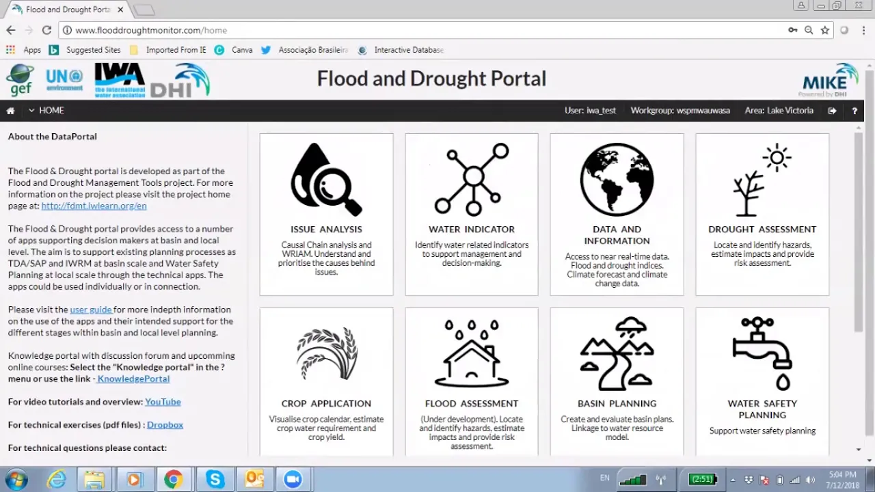Open the Imported From IE bookmark folder
875x492 pixels.
click(167, 50)
